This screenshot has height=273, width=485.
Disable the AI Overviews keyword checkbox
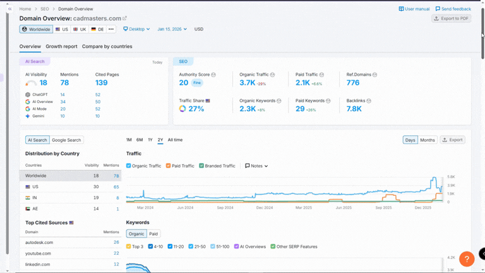coord(236,246)
